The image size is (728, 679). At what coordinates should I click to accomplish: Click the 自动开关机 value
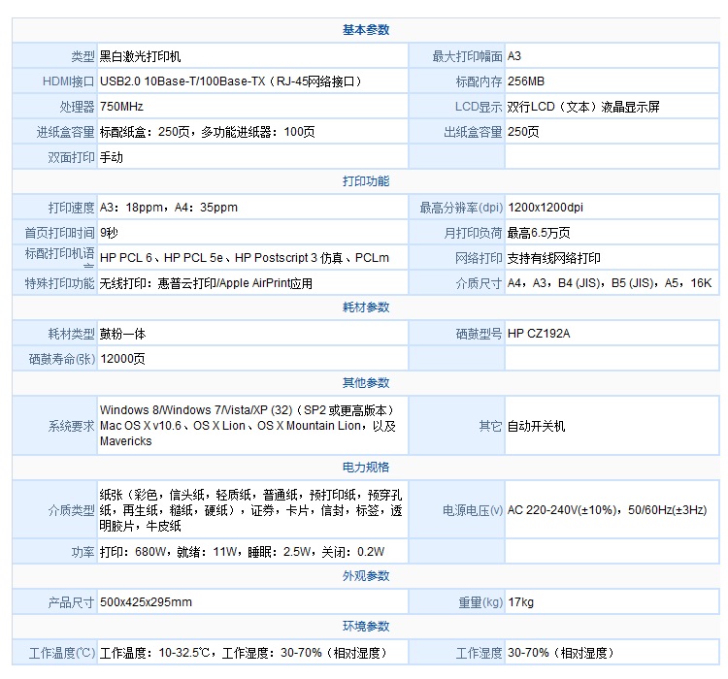[536, 426]
